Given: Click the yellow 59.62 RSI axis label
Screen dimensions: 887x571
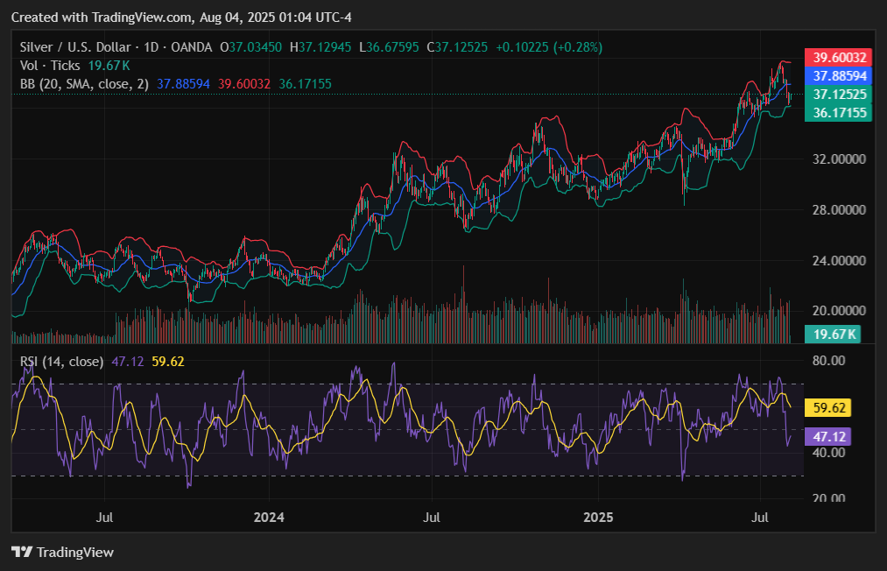Looking at the screenshot, I should coord(828,408).
